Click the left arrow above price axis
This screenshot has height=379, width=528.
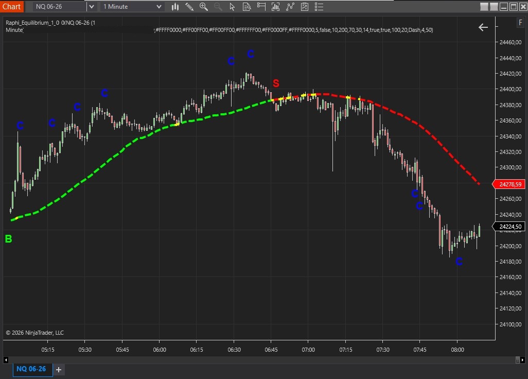pyautogui.click(x=483, y=27)
